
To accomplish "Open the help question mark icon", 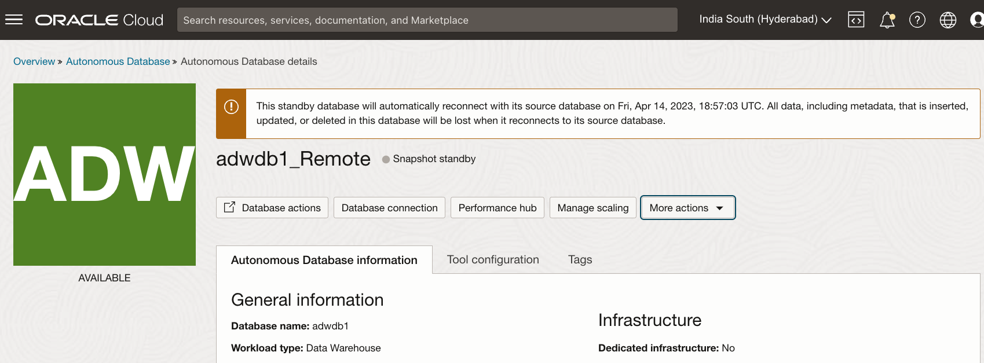I will pos(917,20).
